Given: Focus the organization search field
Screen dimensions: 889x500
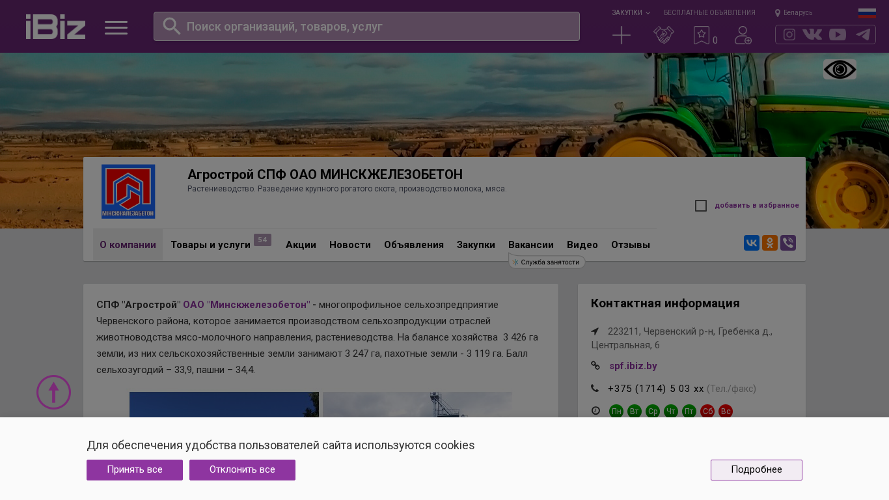Looking at the screenshot, I should 366,26.
